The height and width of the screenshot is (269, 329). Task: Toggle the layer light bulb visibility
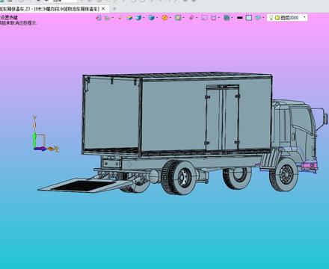(271, 18)
